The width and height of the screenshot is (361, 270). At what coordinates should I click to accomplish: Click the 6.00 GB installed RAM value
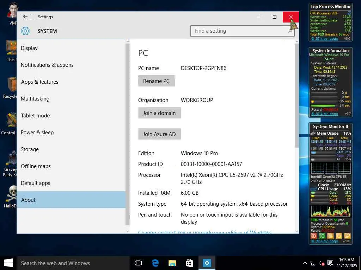click(x=190, y=193)
